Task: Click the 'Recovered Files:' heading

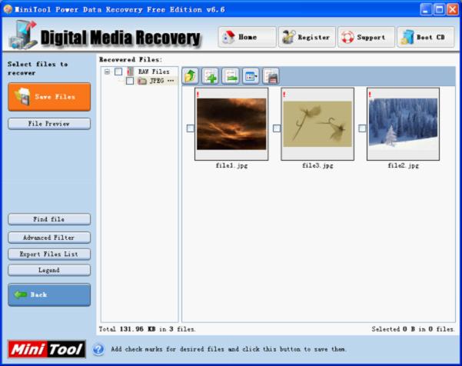Action: pyautogui.click(x=131, y=59)
